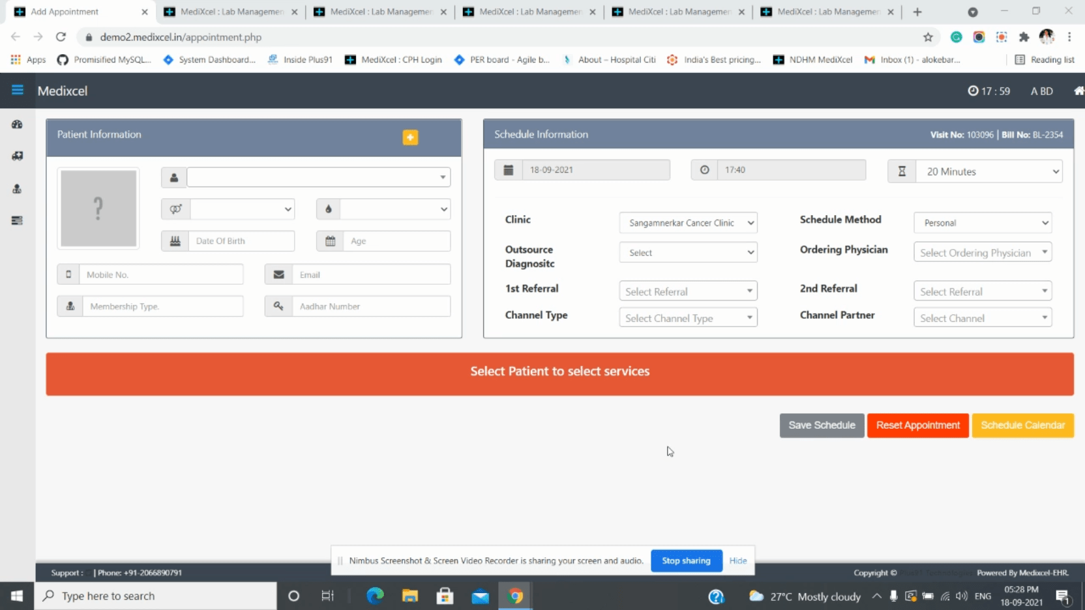The width and height of the screenshot is (1085, 610).
Task: Click the home icon in top header
Action: pyautogui.click(x=1078, y=91)
